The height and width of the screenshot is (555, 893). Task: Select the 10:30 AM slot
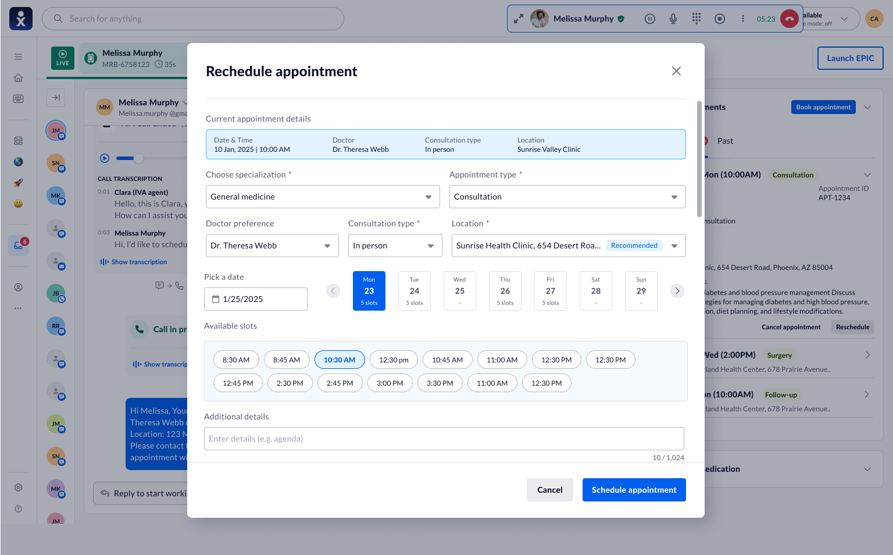pos(340,360)
